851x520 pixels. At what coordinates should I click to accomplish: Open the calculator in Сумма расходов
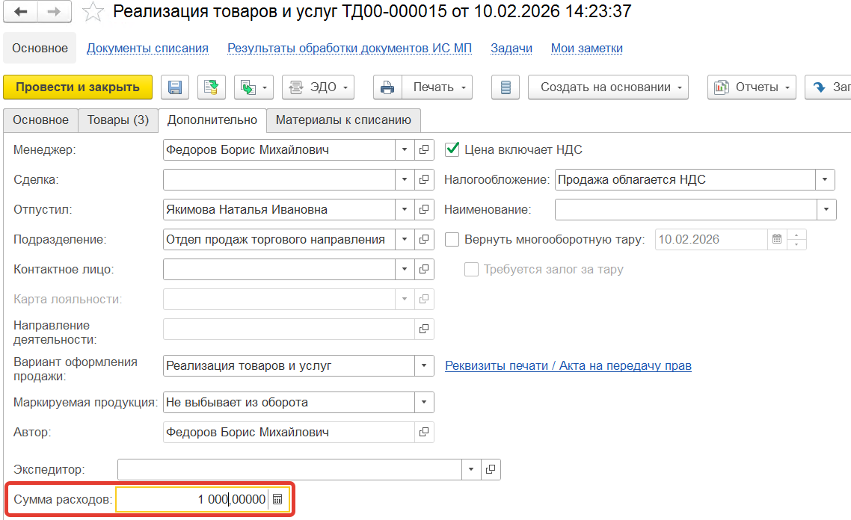tap(277, 499)
